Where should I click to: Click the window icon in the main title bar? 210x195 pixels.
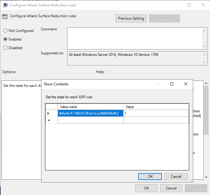6,5
